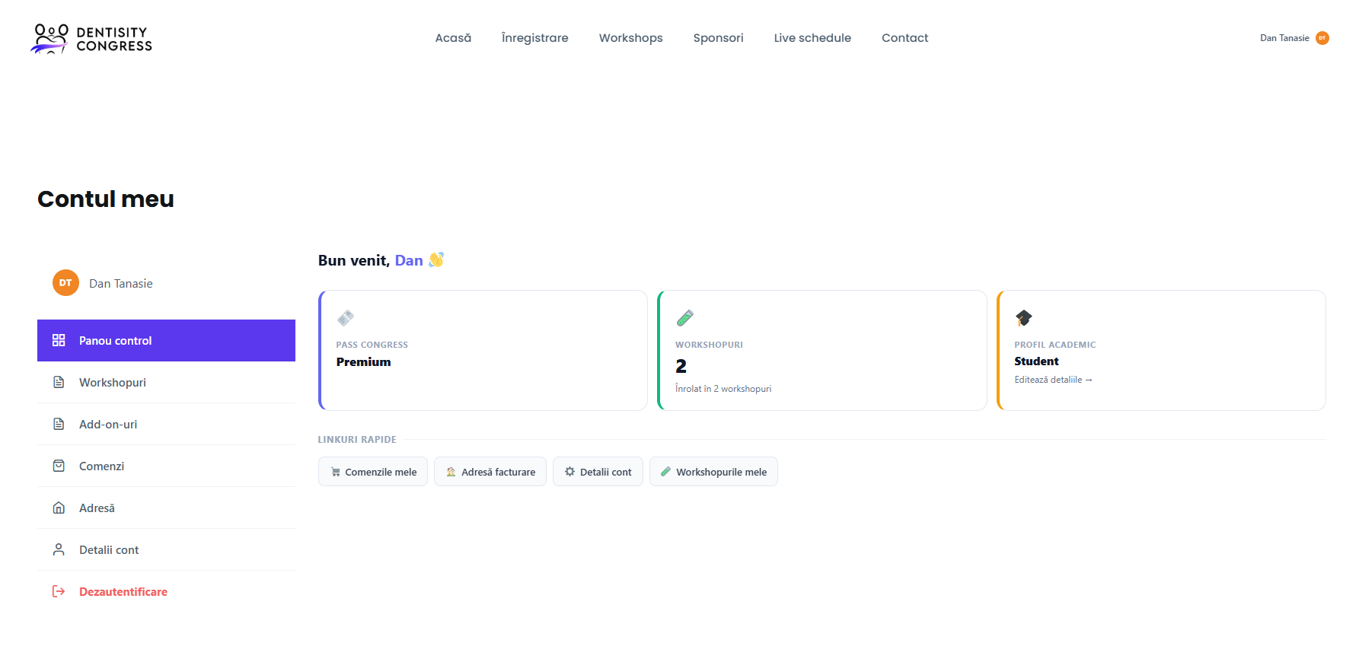Open Workshopuri in the sidebar
Image resolution: width=1359 pixels, height=662 pixels.
point(166,382)
